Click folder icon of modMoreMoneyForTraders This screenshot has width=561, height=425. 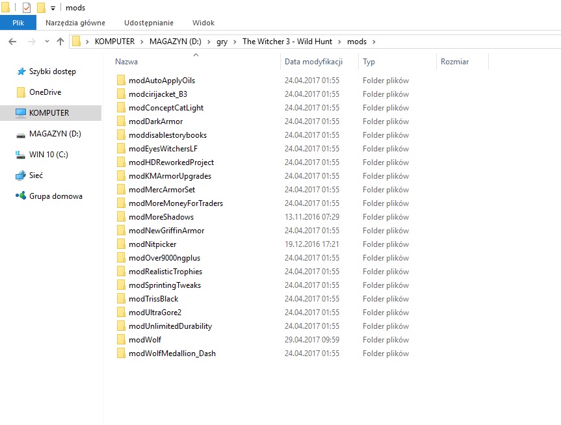[x=121, y=203]
